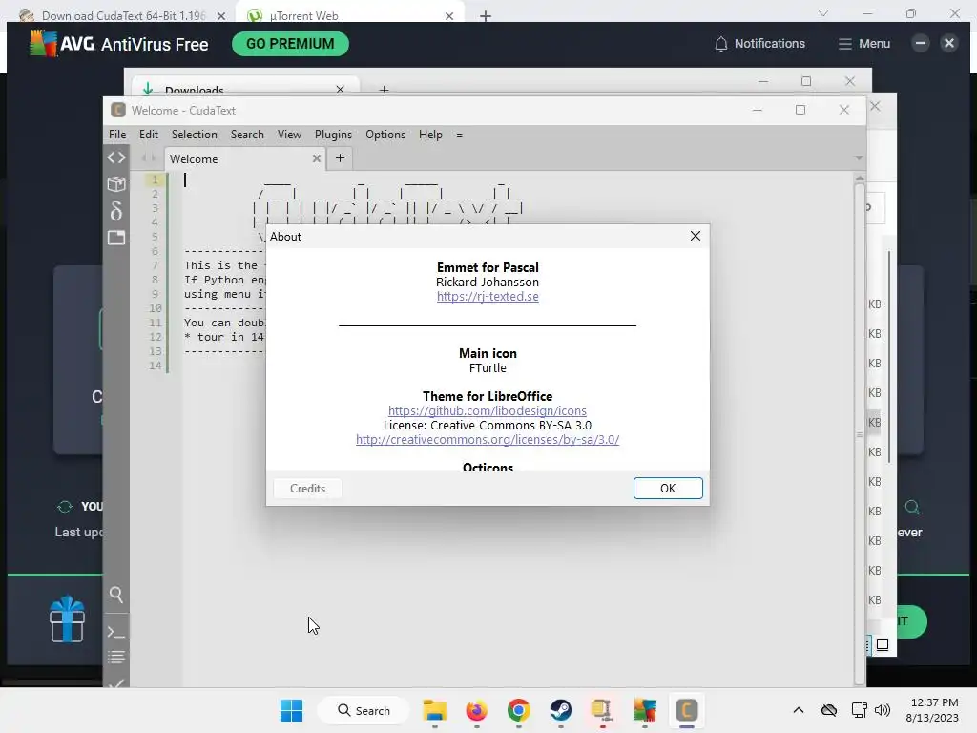Open File Explorer from taskbar
Image resolution: width=977 pixels, height=733 pixels.
click(x=434, y=710)
